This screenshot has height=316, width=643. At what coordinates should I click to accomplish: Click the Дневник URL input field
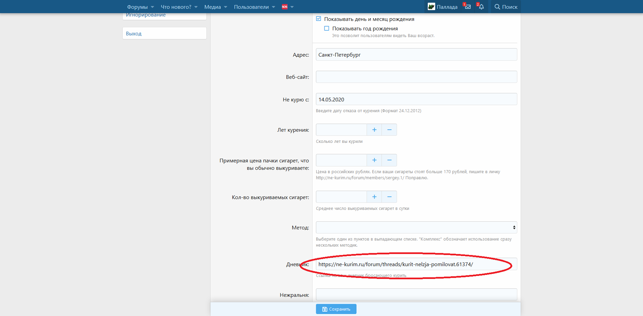(x=416, y=264)
